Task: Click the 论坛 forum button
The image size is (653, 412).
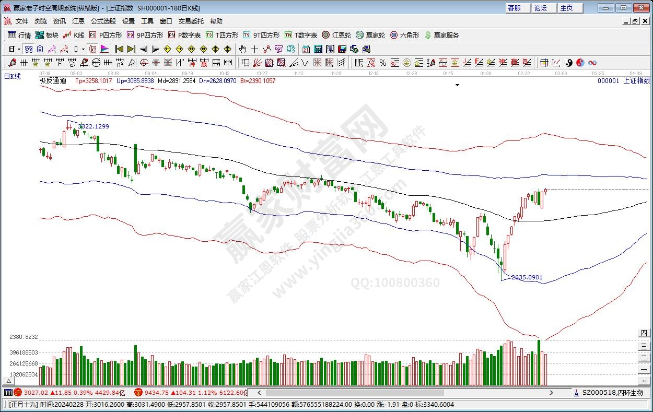Action: click(540, 8)
